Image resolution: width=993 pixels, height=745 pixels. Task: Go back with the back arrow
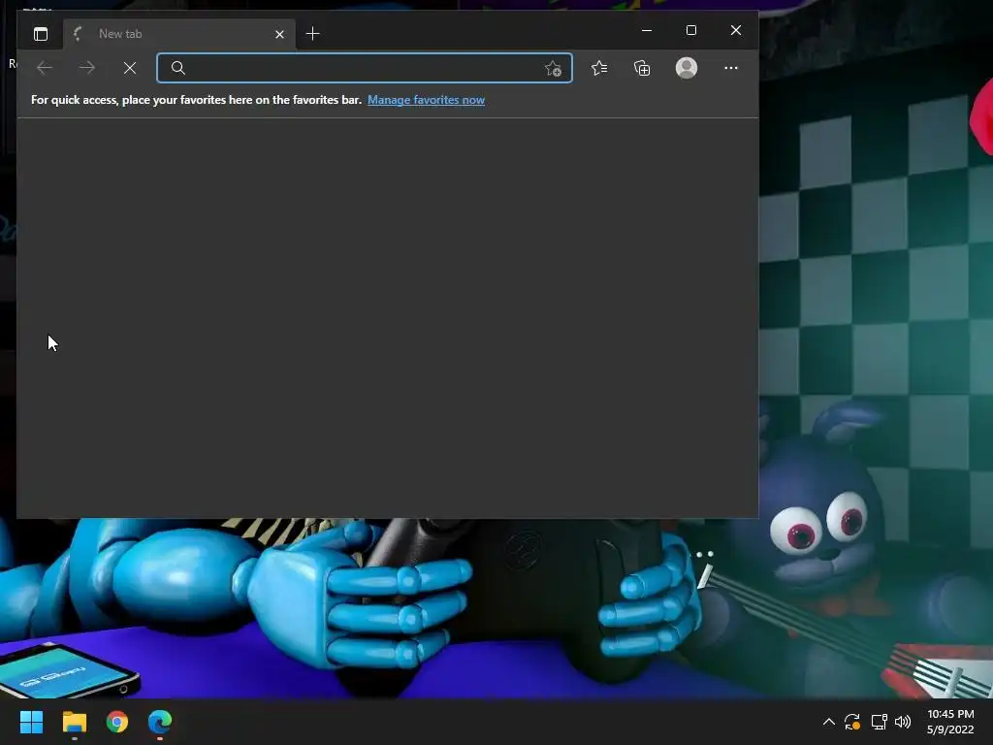[45, 68]
